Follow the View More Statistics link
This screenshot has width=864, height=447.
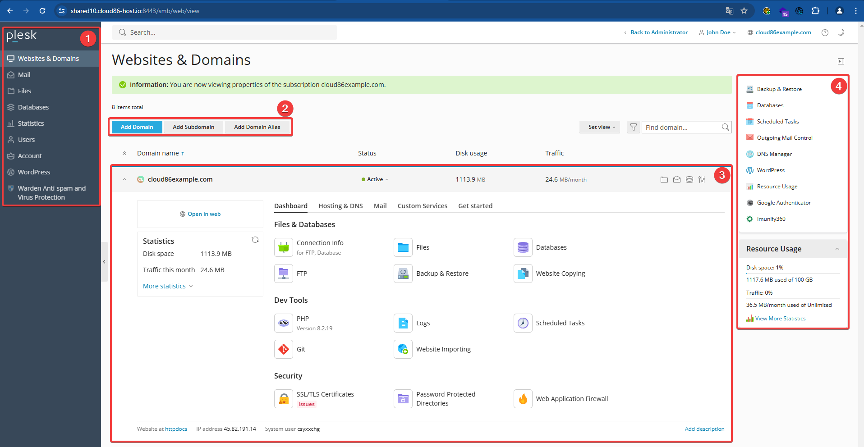pyautogui.click(x=780, y=318)
